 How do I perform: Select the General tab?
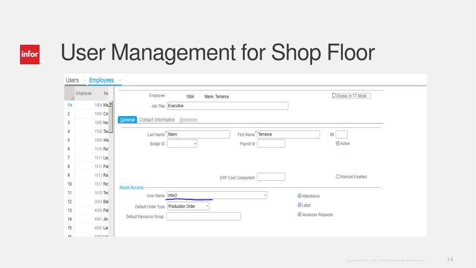pyautogui.click(x=127, y=120)
